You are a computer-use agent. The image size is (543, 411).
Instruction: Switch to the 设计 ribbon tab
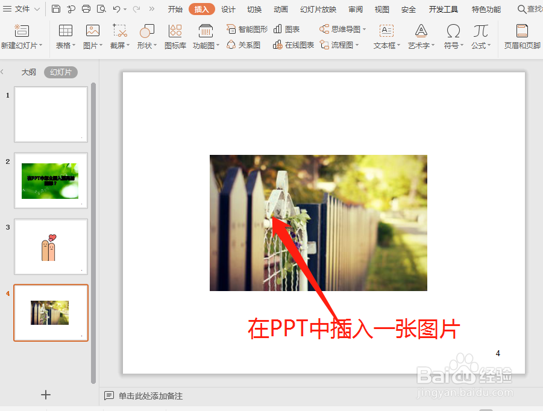(x=228, y=9)
